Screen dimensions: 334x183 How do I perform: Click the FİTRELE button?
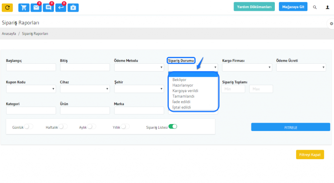click(290, 127)
